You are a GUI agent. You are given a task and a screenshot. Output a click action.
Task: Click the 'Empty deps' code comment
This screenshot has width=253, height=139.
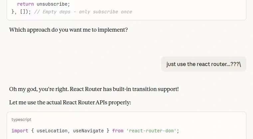55,12
